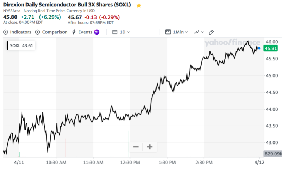Click the tall green volume bar near 12:30 PM
Image resolution: width=282 pixels, height=171 pixels.
click(x=128, y=144)
